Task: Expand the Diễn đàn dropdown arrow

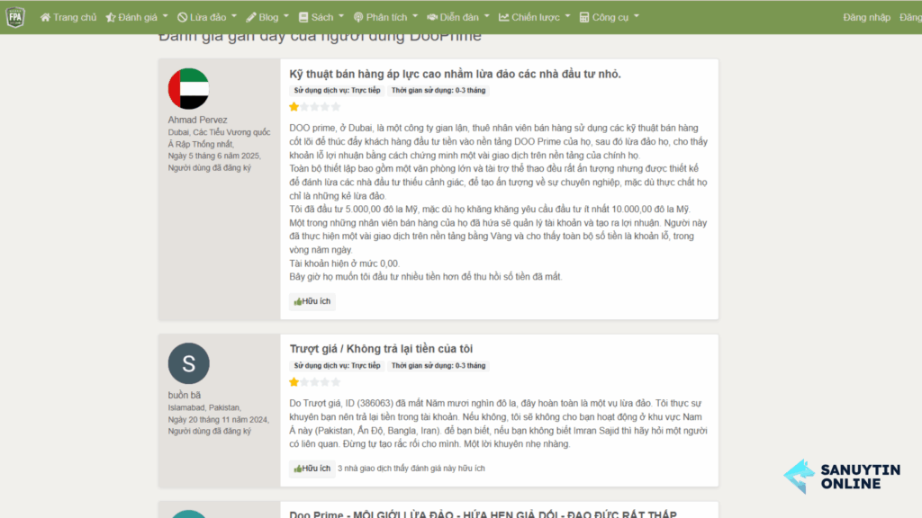Action: tap(487, 16)
